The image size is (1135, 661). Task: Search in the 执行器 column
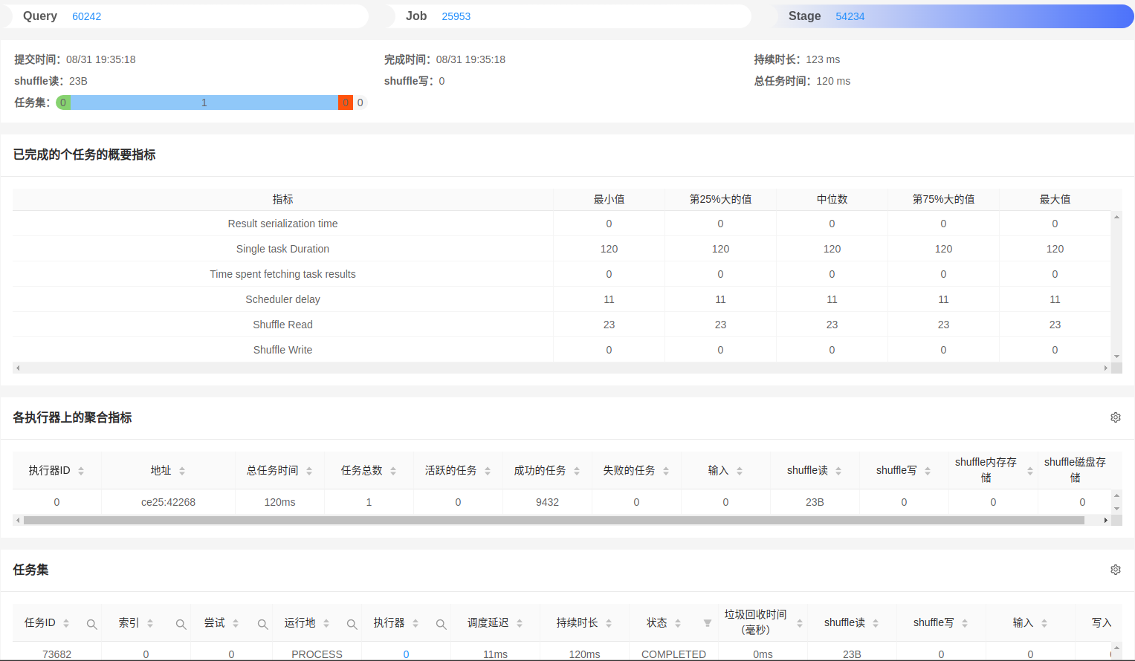pyautogui.click(x=441, y=624)
